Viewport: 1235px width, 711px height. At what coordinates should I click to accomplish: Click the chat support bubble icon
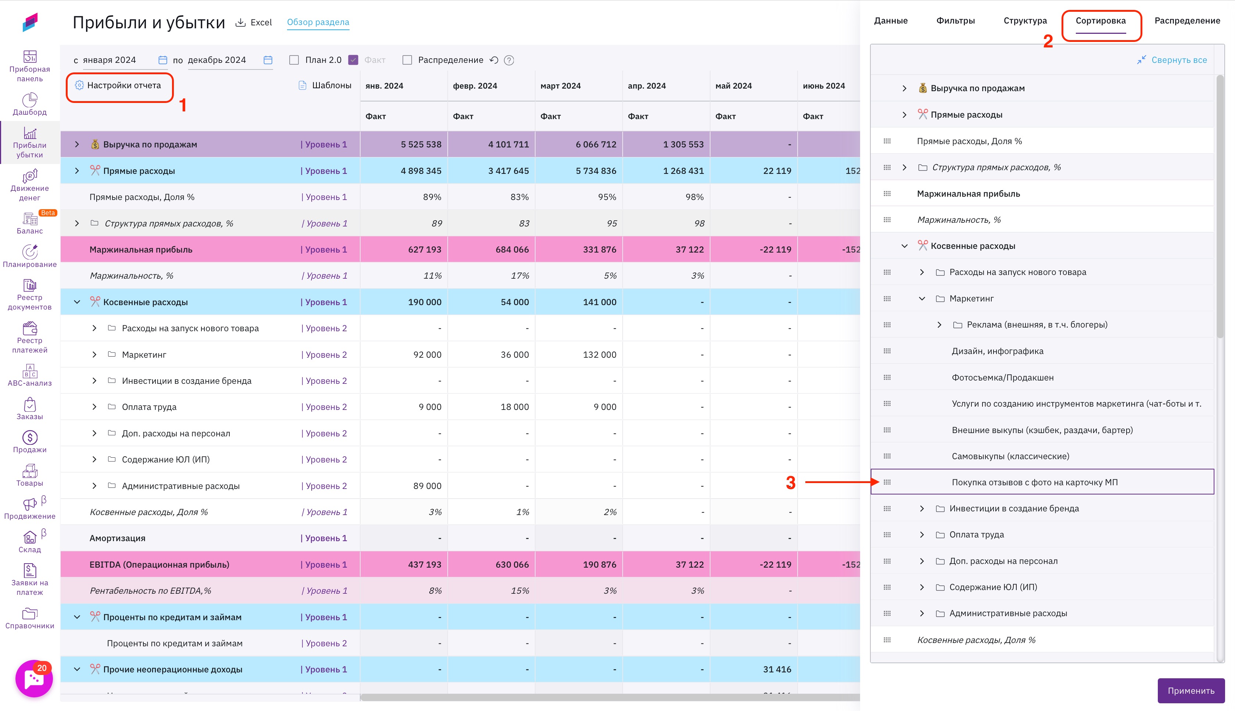(x=34, y=678)
